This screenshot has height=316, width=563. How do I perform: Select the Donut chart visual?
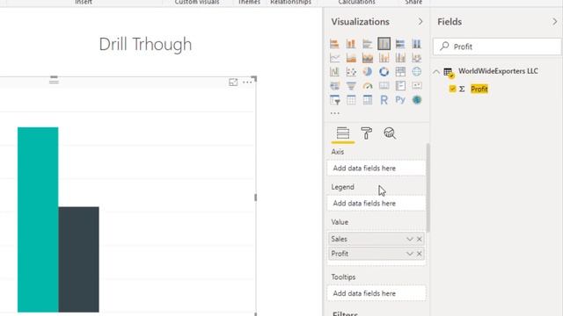click(x=384, y=72)
